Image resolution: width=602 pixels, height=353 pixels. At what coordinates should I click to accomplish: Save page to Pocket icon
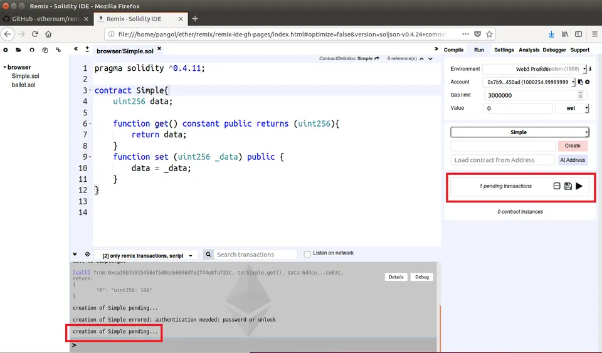tap(478, 34)
